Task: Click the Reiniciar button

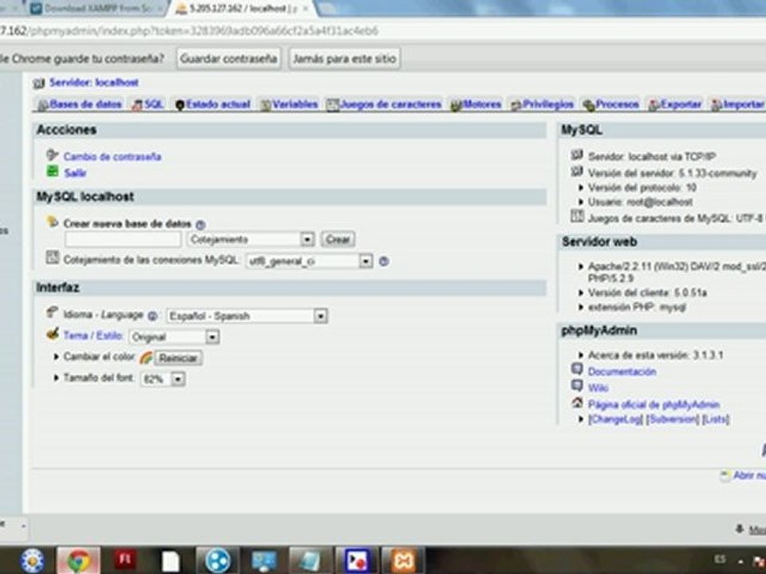Action: click(178, 358)
